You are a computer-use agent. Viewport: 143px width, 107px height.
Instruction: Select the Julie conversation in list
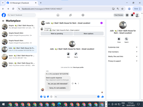pyautogui.click(x=19, y=49)
